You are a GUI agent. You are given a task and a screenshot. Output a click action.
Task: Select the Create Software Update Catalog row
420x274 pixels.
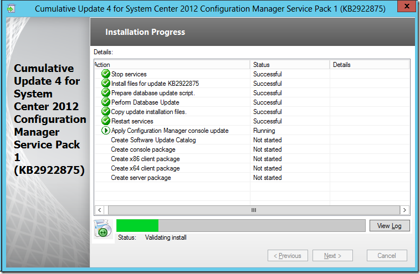click(x=153, y=140)
